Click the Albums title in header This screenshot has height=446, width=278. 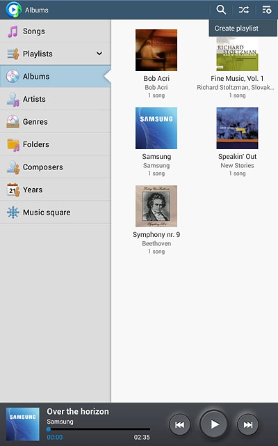pos(37,10)
